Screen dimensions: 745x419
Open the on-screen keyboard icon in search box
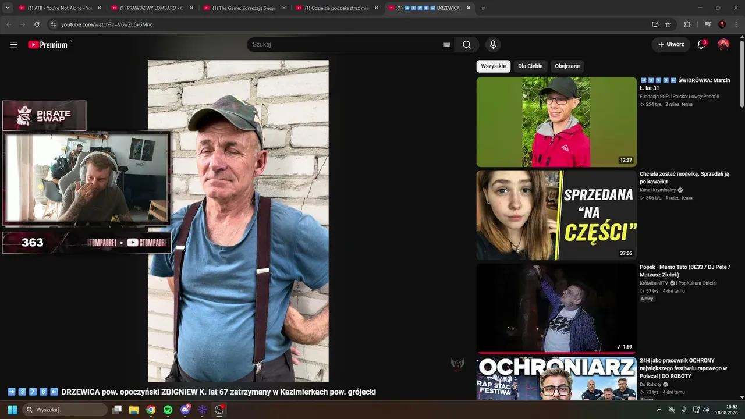tap(446, 45)
